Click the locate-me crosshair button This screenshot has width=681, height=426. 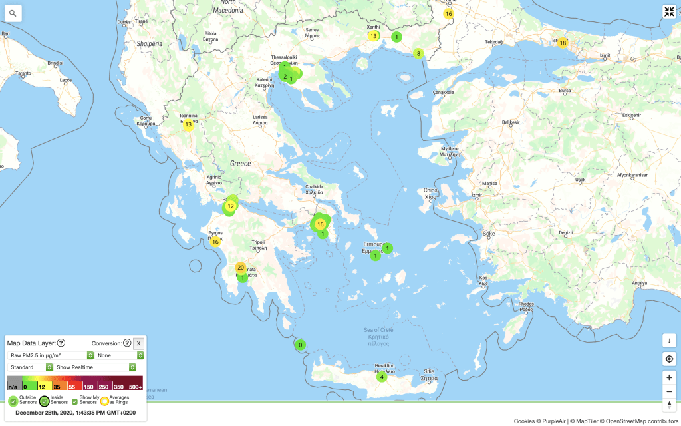point(669,359)
